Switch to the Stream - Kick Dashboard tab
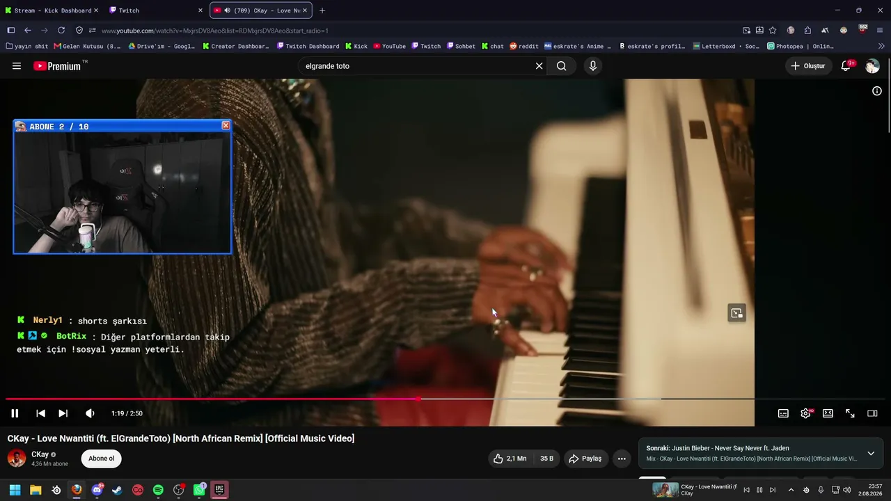 click(52, 10)
